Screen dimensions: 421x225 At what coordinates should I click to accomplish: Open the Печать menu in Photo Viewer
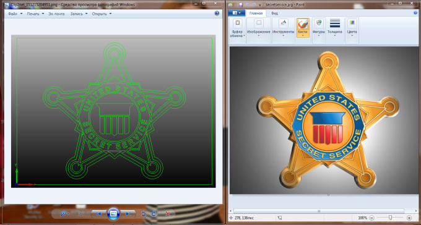pos(35,14)
